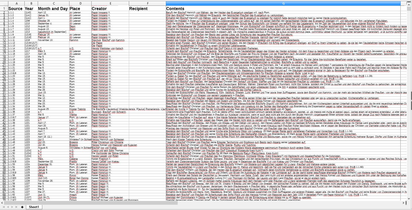Jump to first sheet with navigation arrow

pyautogui.click(x=4, y=207)
